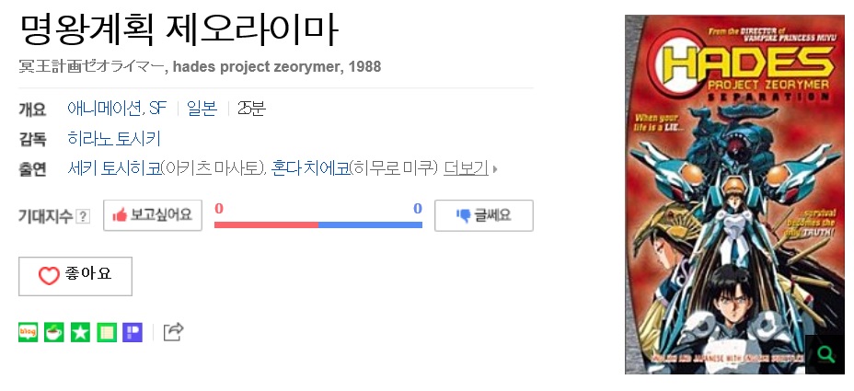Share via the green cafe cup icon
The width and height of the screenshot is (854, 391).
(54, 331)
